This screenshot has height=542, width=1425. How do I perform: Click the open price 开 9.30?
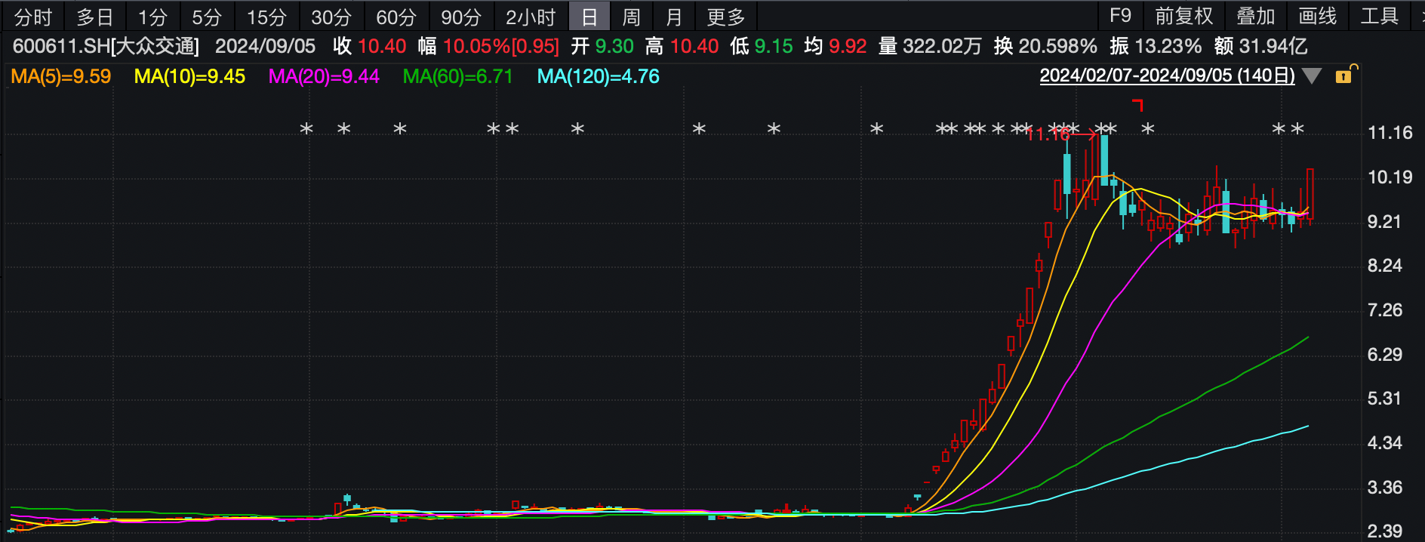pos(602,46)
